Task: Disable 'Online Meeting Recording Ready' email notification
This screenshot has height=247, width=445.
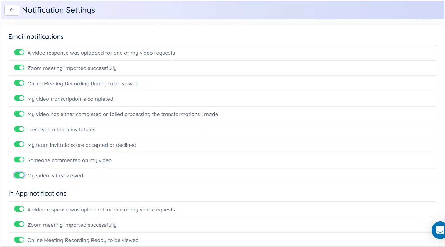Action: point(19,83)
